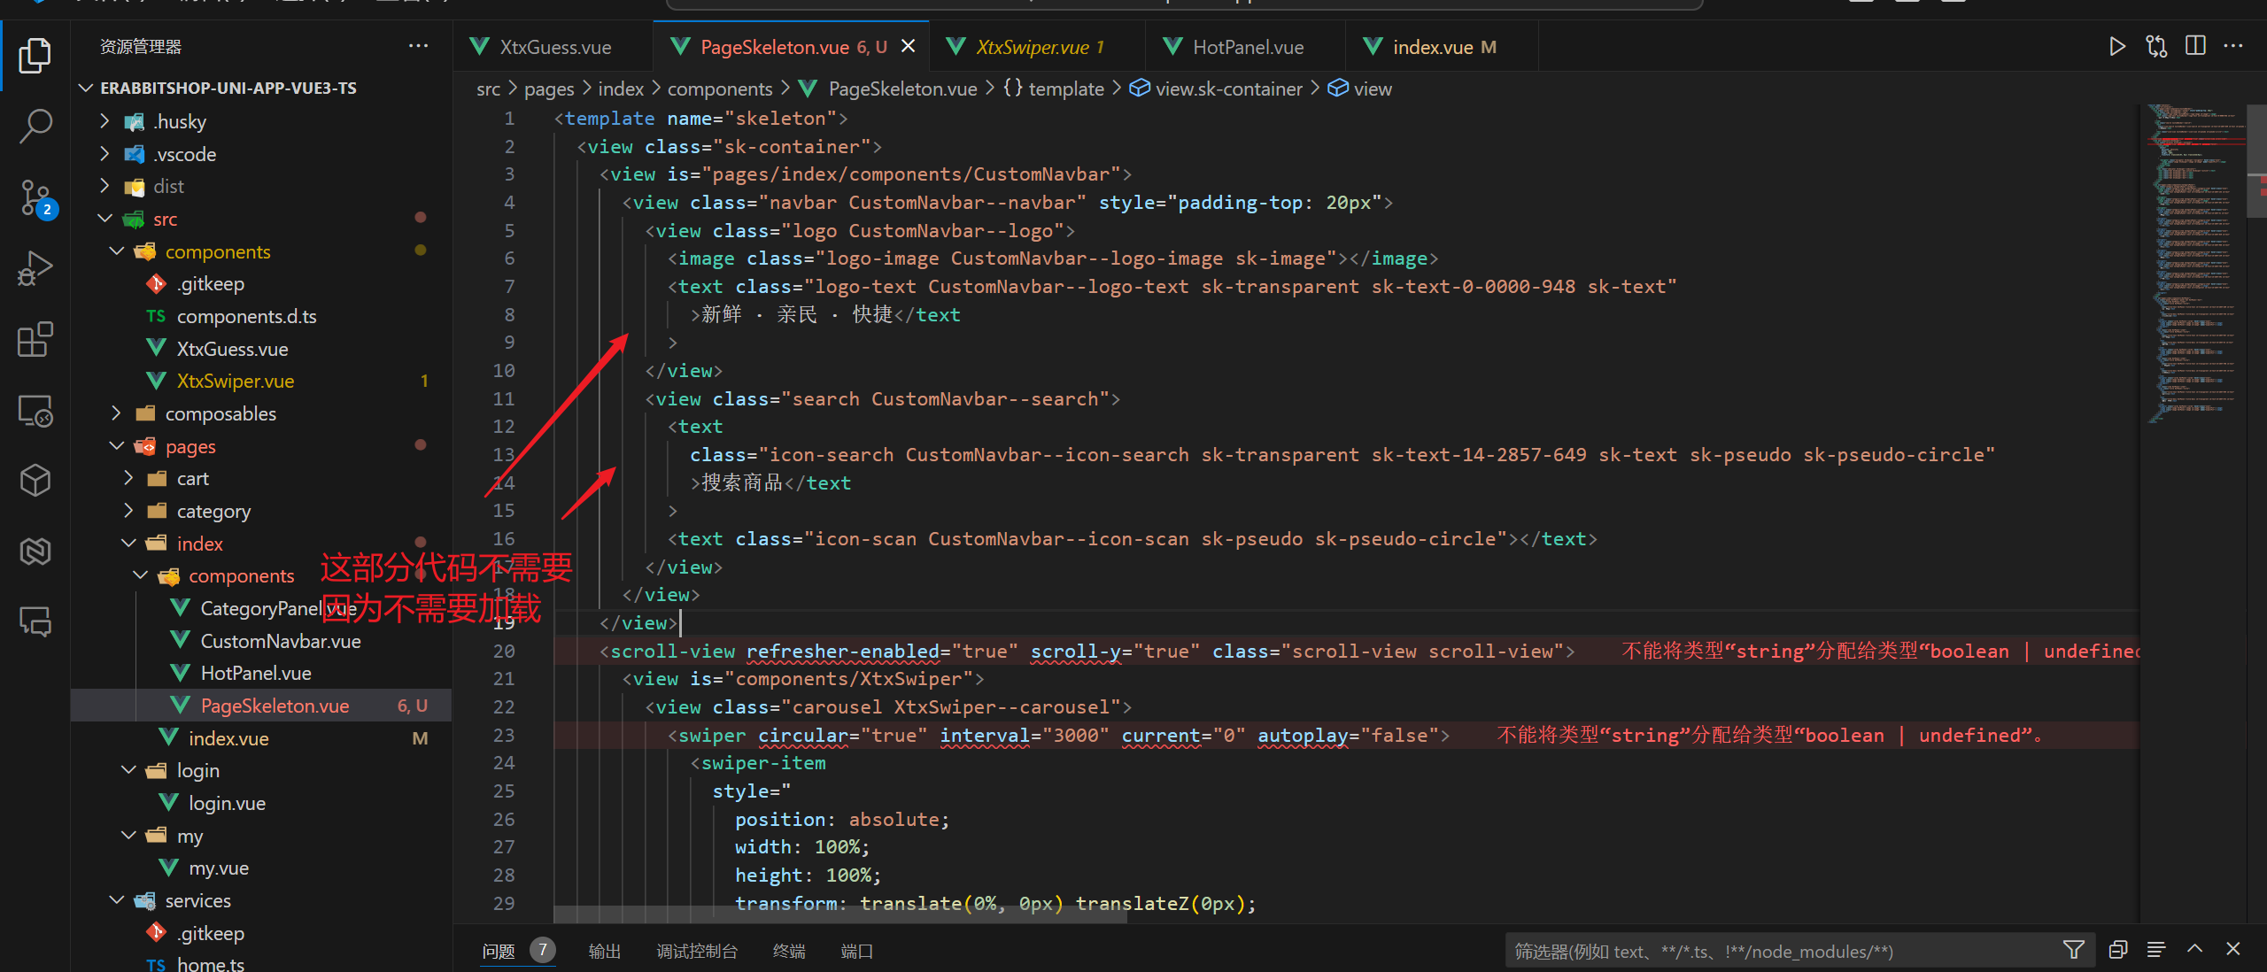The image size is (2267, 972).
Task: Expand the composables folder
Action: point(220,413)
